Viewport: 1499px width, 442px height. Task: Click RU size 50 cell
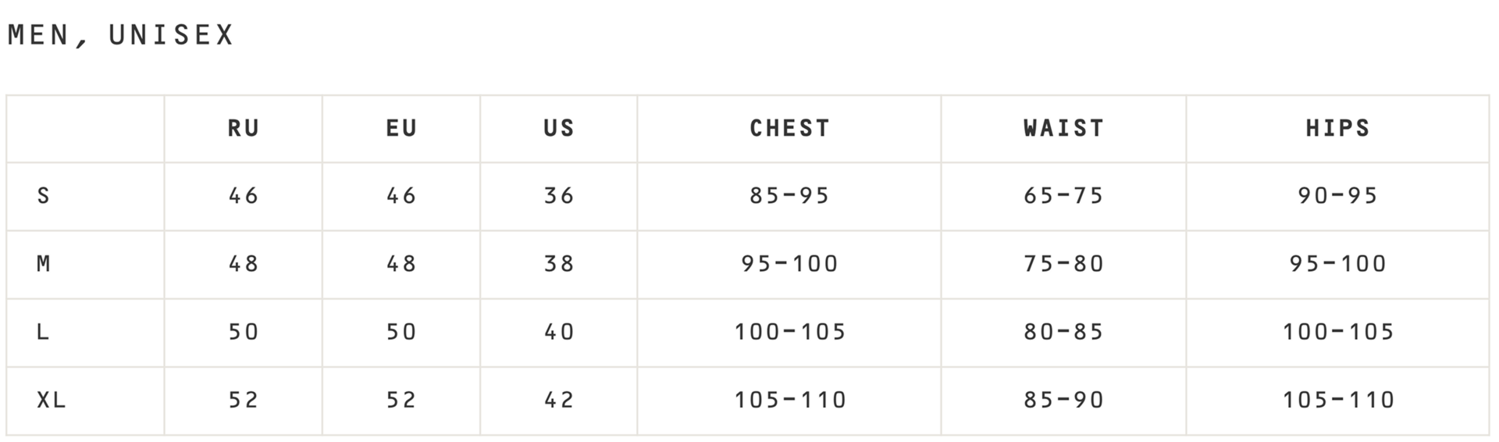point(244,332)
